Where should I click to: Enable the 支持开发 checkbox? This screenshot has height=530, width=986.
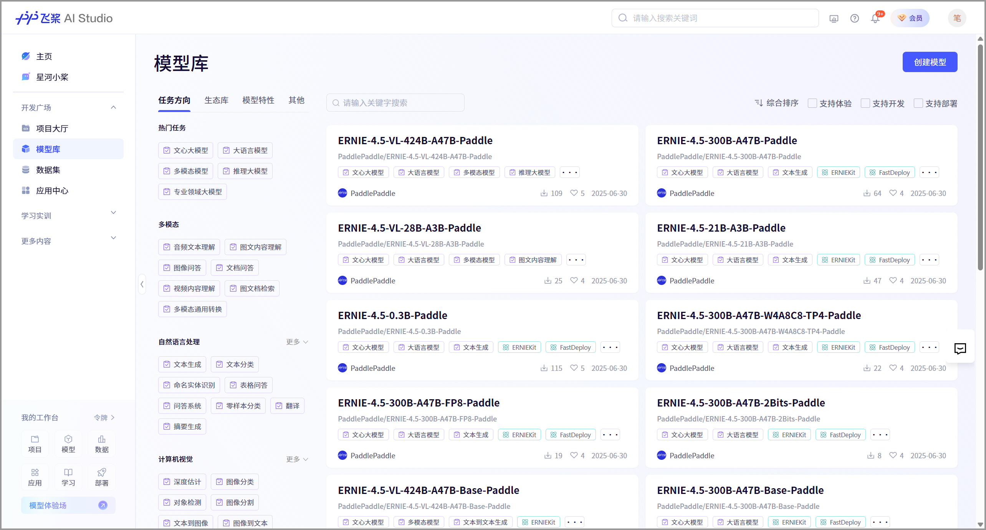click(865, 103)
